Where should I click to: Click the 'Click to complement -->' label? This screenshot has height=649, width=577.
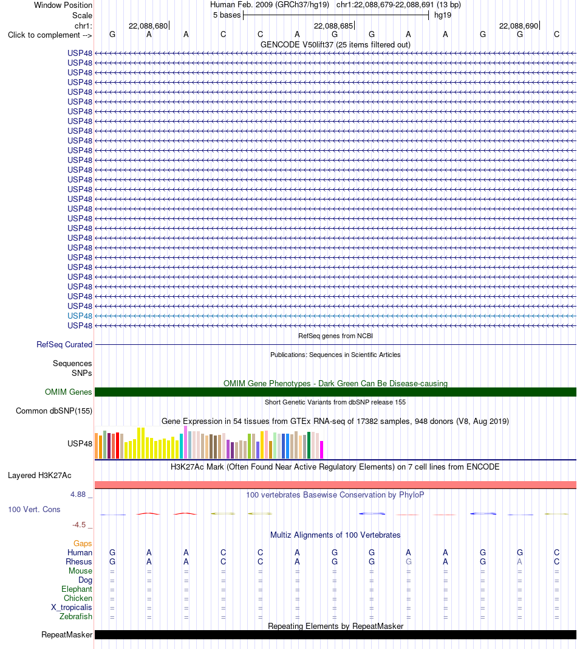click(x=50, y=35)
